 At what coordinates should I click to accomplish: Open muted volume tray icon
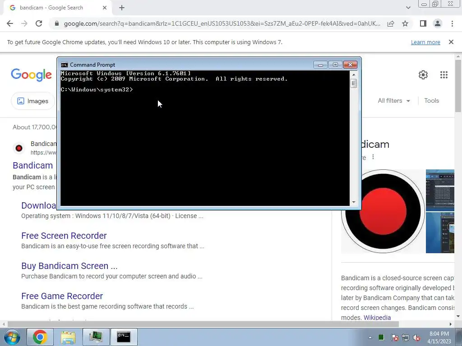point(416,337)
